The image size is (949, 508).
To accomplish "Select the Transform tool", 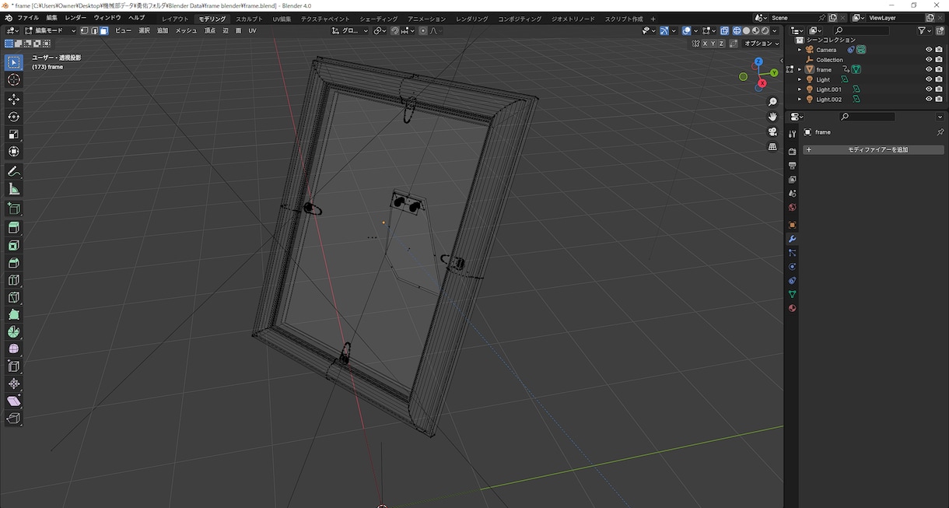I will point(14,152).
